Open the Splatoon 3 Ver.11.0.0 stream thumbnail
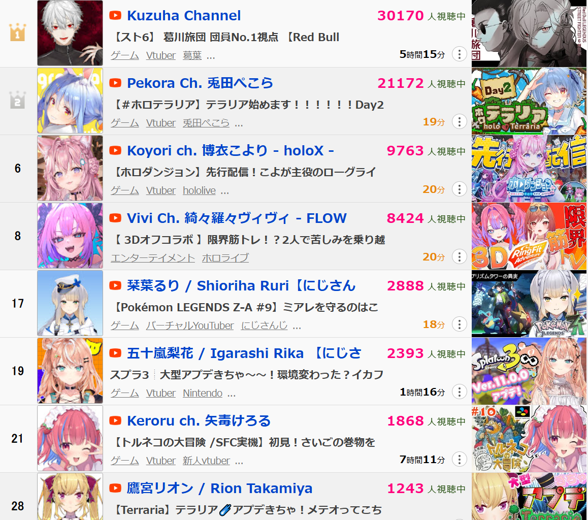 coord(529,371)
